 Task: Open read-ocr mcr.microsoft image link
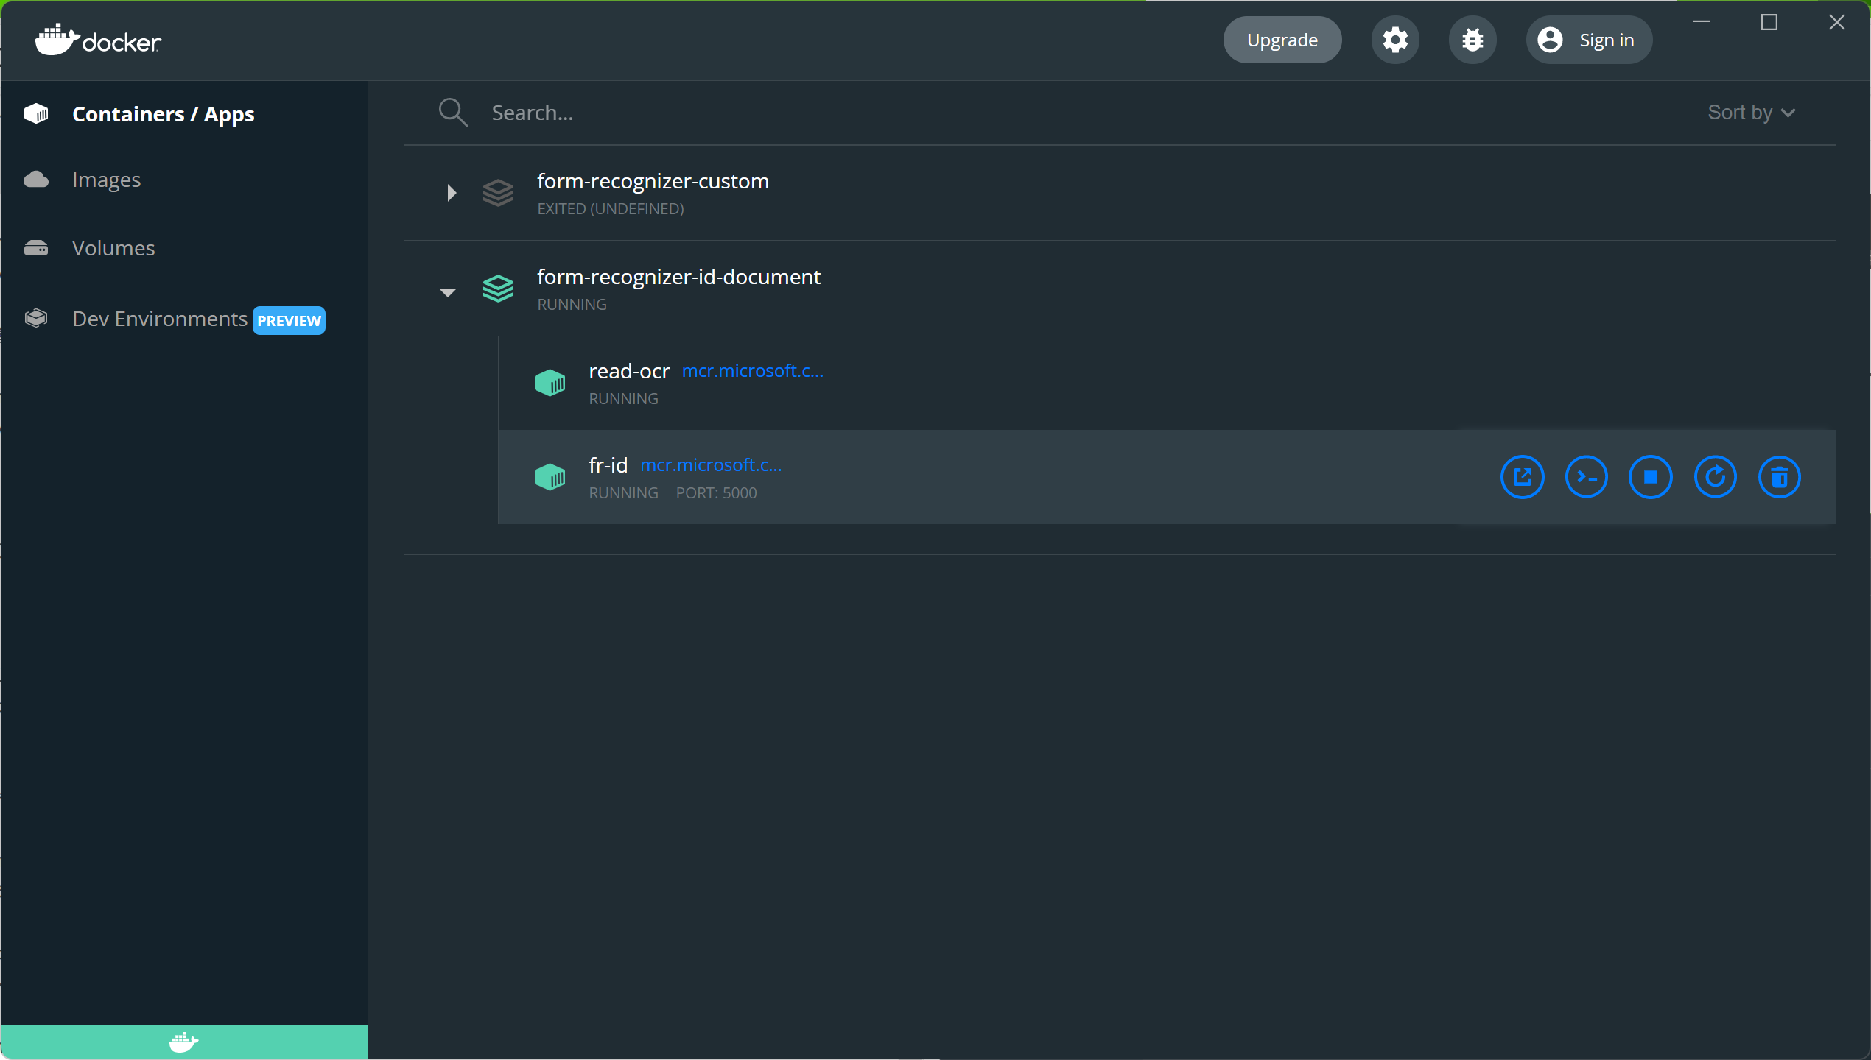752,370
